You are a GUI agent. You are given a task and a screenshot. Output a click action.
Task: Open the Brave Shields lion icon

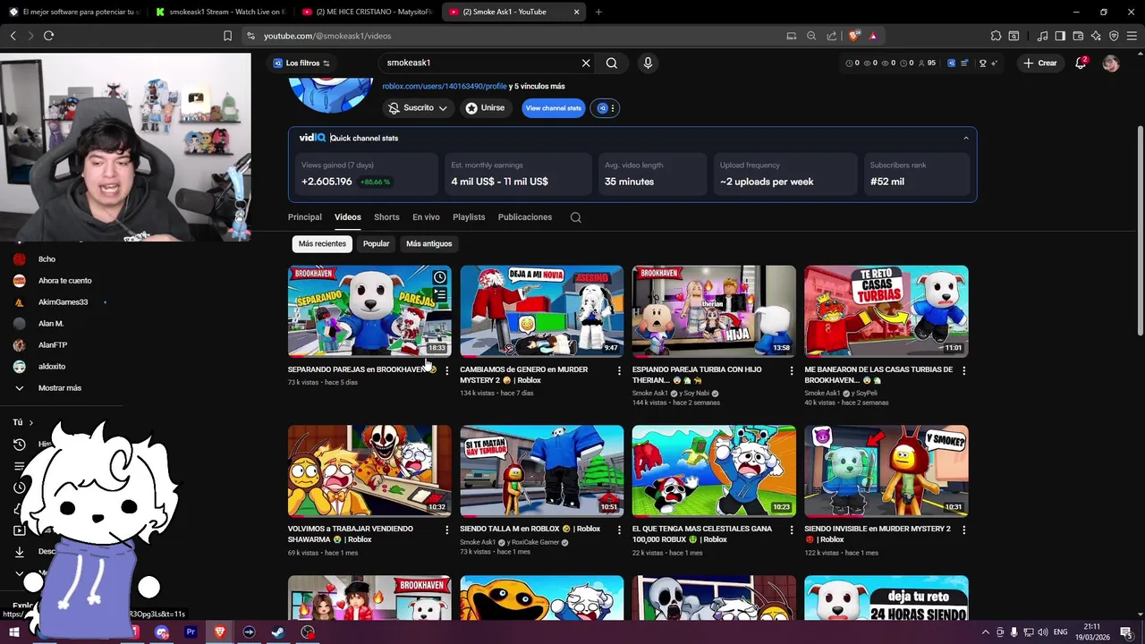(854, 36)
